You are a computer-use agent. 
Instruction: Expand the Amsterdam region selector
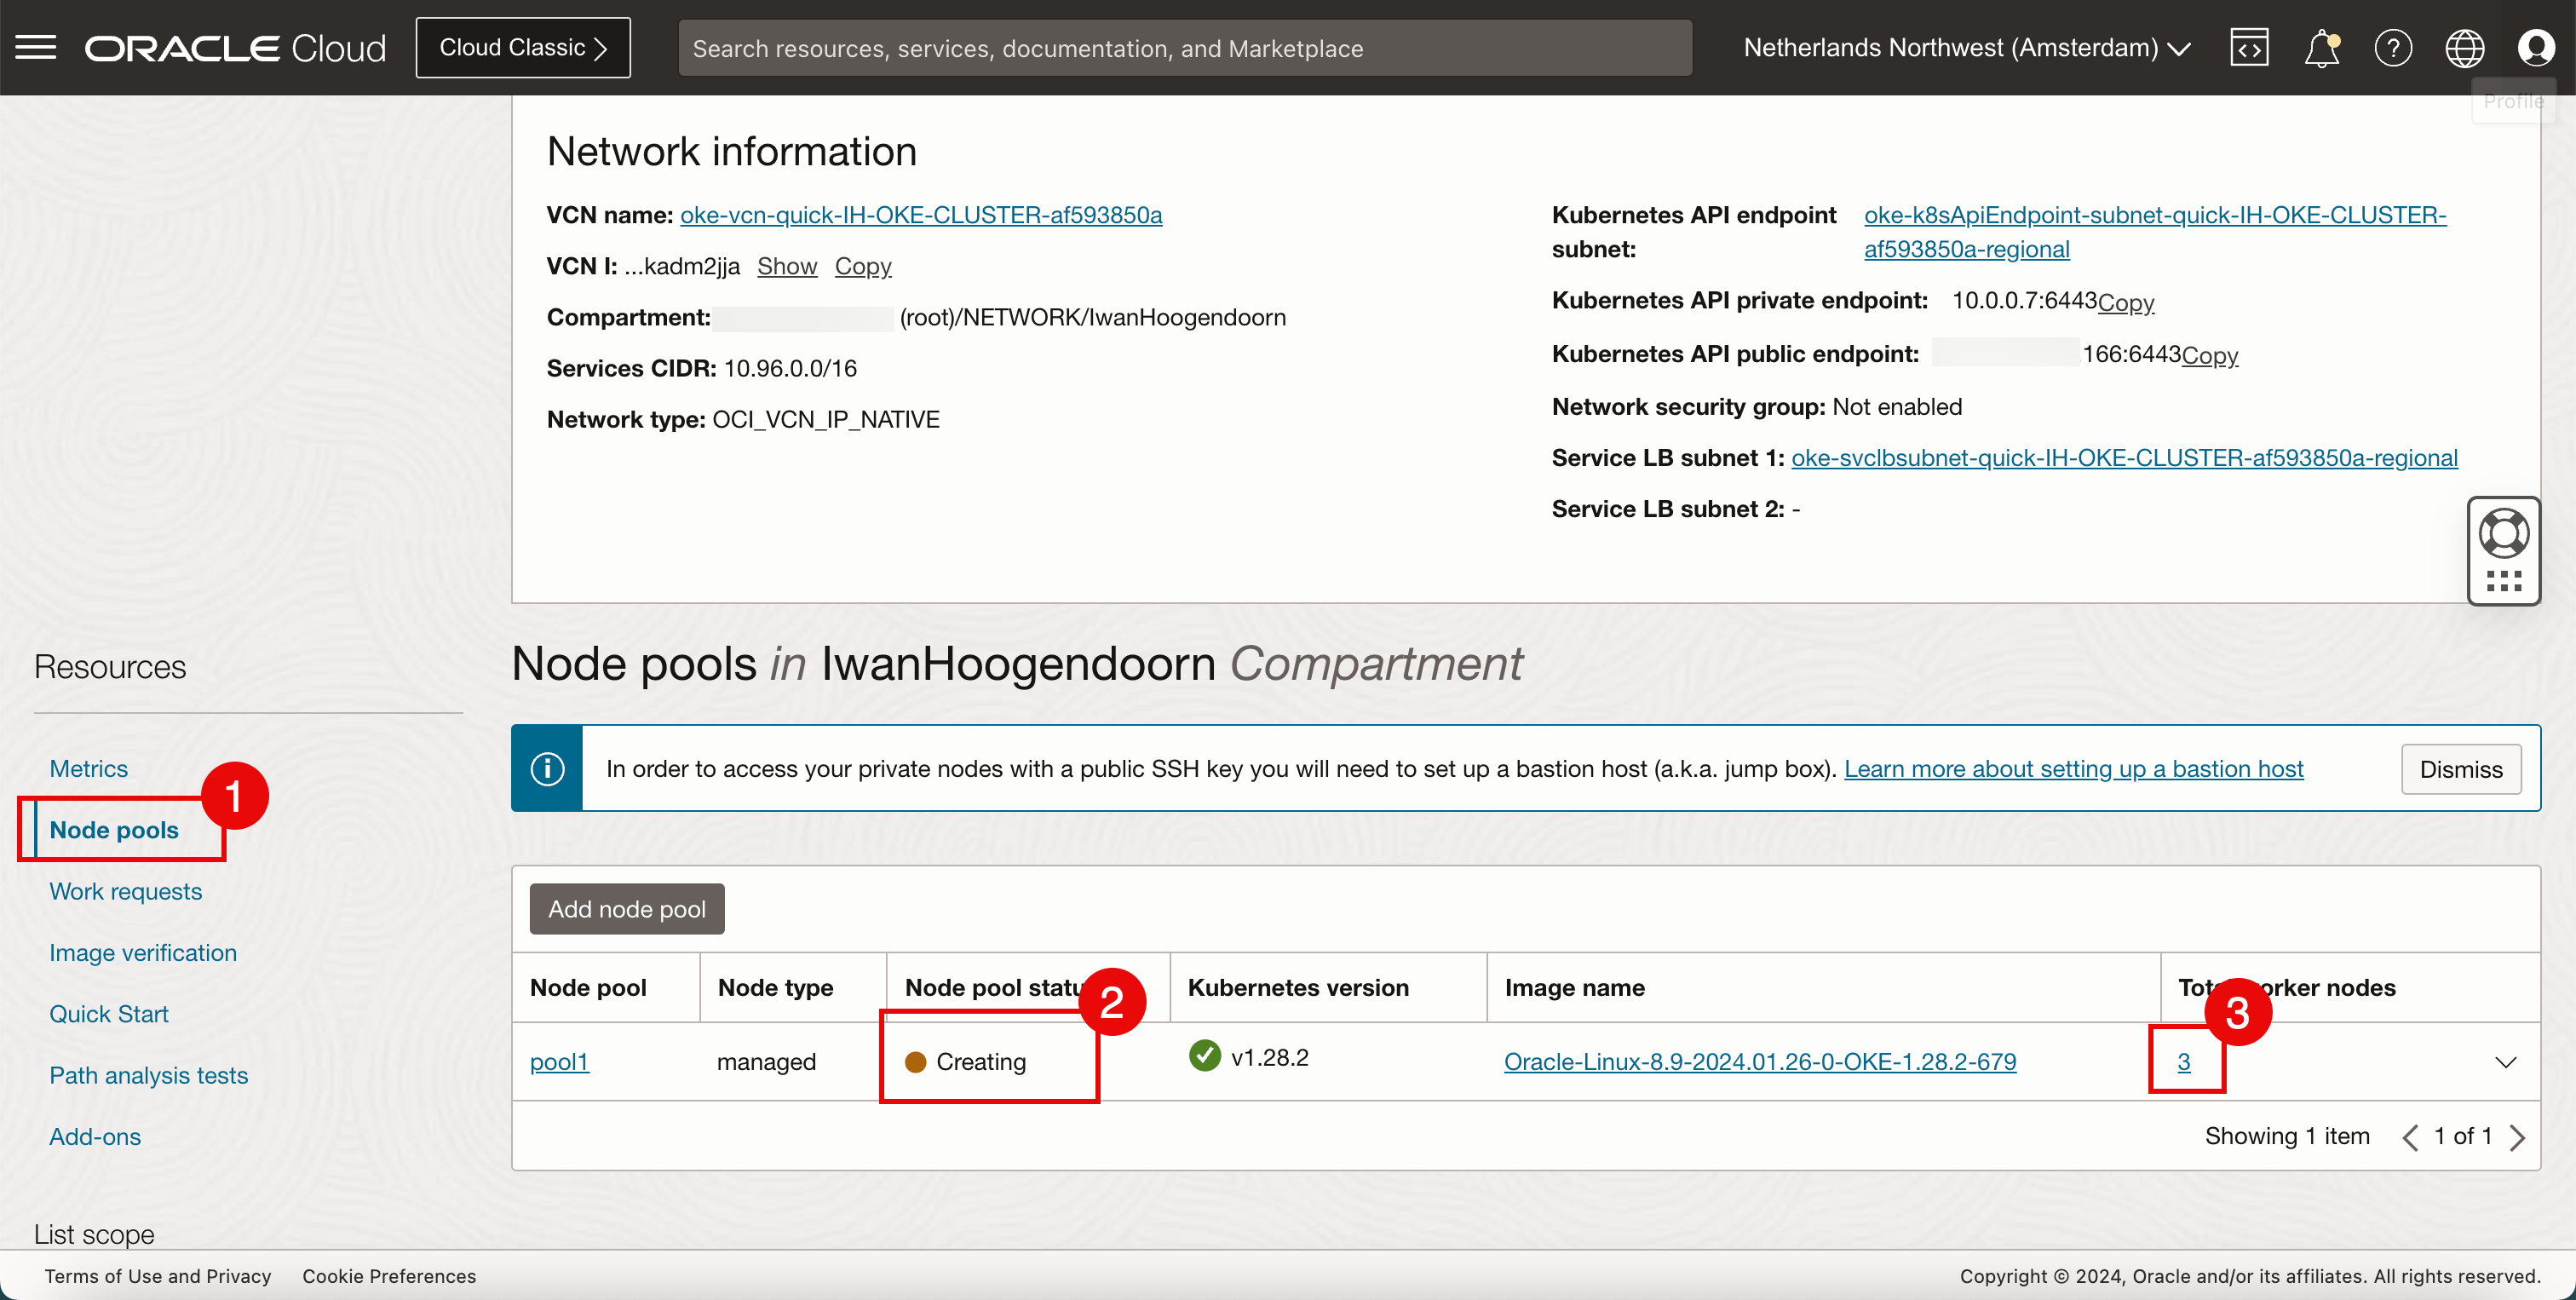[1967, 48]
